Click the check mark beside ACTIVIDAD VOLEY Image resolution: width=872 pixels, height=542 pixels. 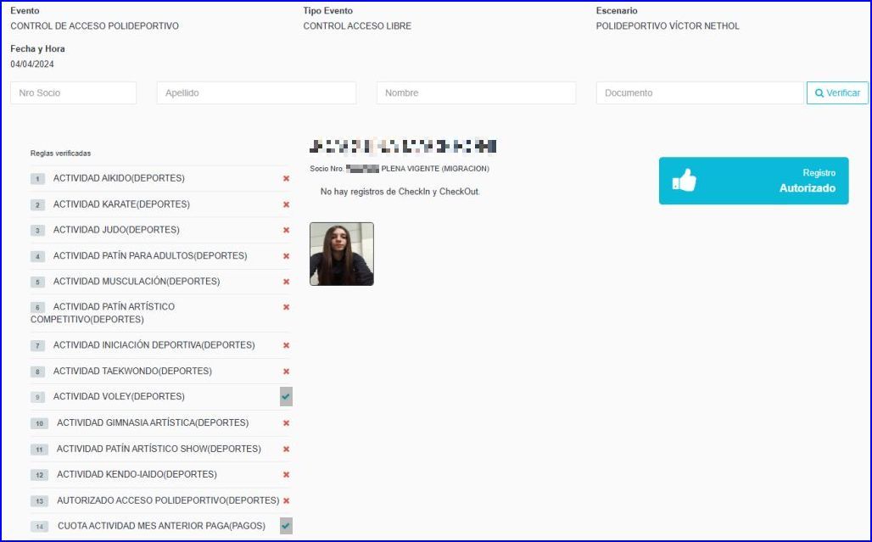tap(286, 397)
